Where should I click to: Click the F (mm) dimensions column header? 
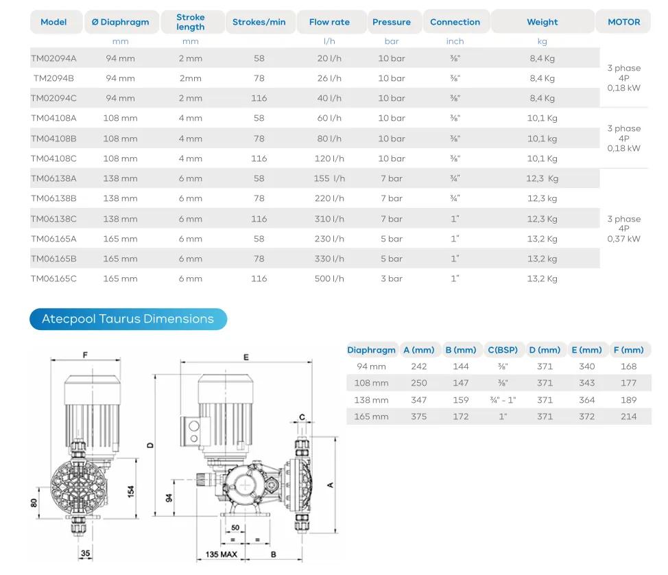pyautogui.click(x=628, y=350)
